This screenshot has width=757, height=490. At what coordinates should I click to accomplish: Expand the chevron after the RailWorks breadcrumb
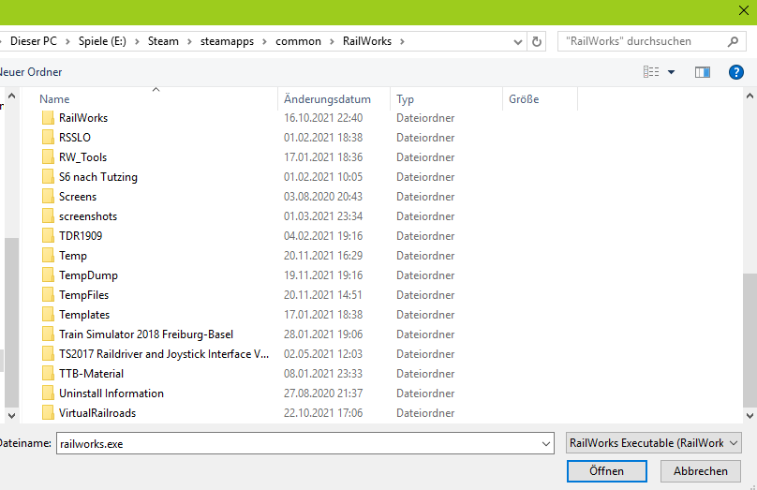(402, 41)
